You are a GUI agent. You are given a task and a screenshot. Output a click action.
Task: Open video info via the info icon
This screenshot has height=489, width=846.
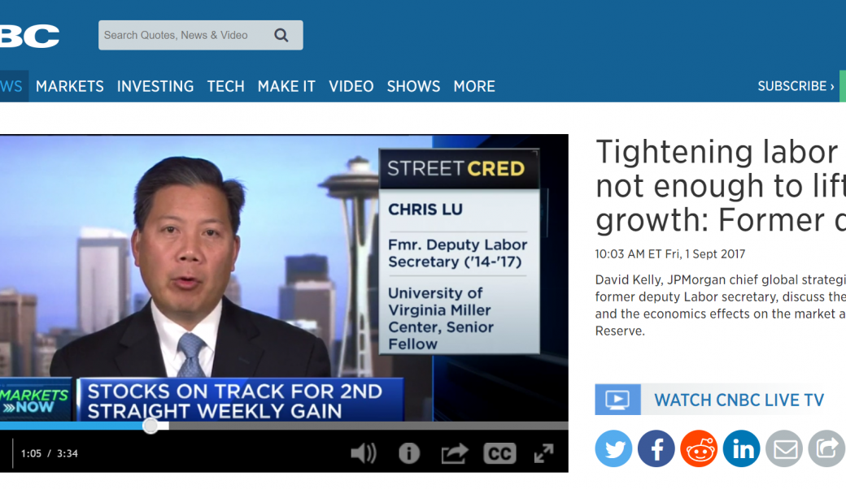[x=409, y=454]
